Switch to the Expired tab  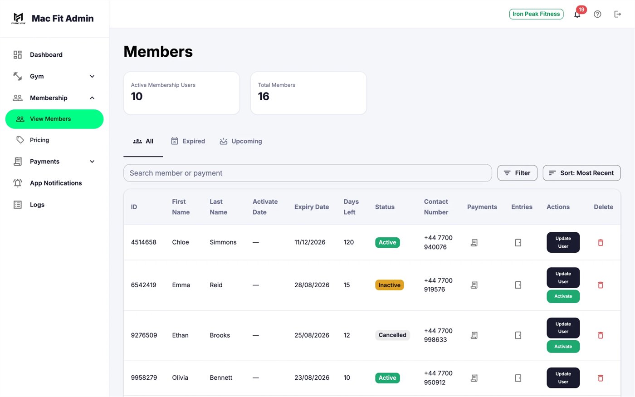(188, 141)
